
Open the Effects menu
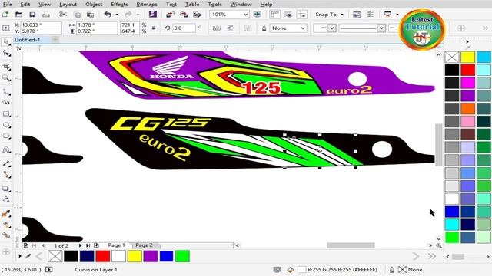tap(119, 5)
